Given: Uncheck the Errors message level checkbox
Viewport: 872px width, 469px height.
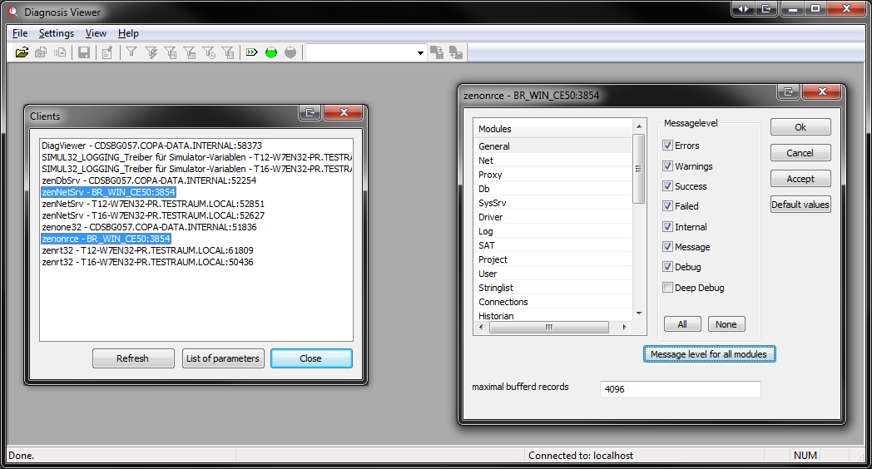Looking at the screenshot, I should (668, 146).
